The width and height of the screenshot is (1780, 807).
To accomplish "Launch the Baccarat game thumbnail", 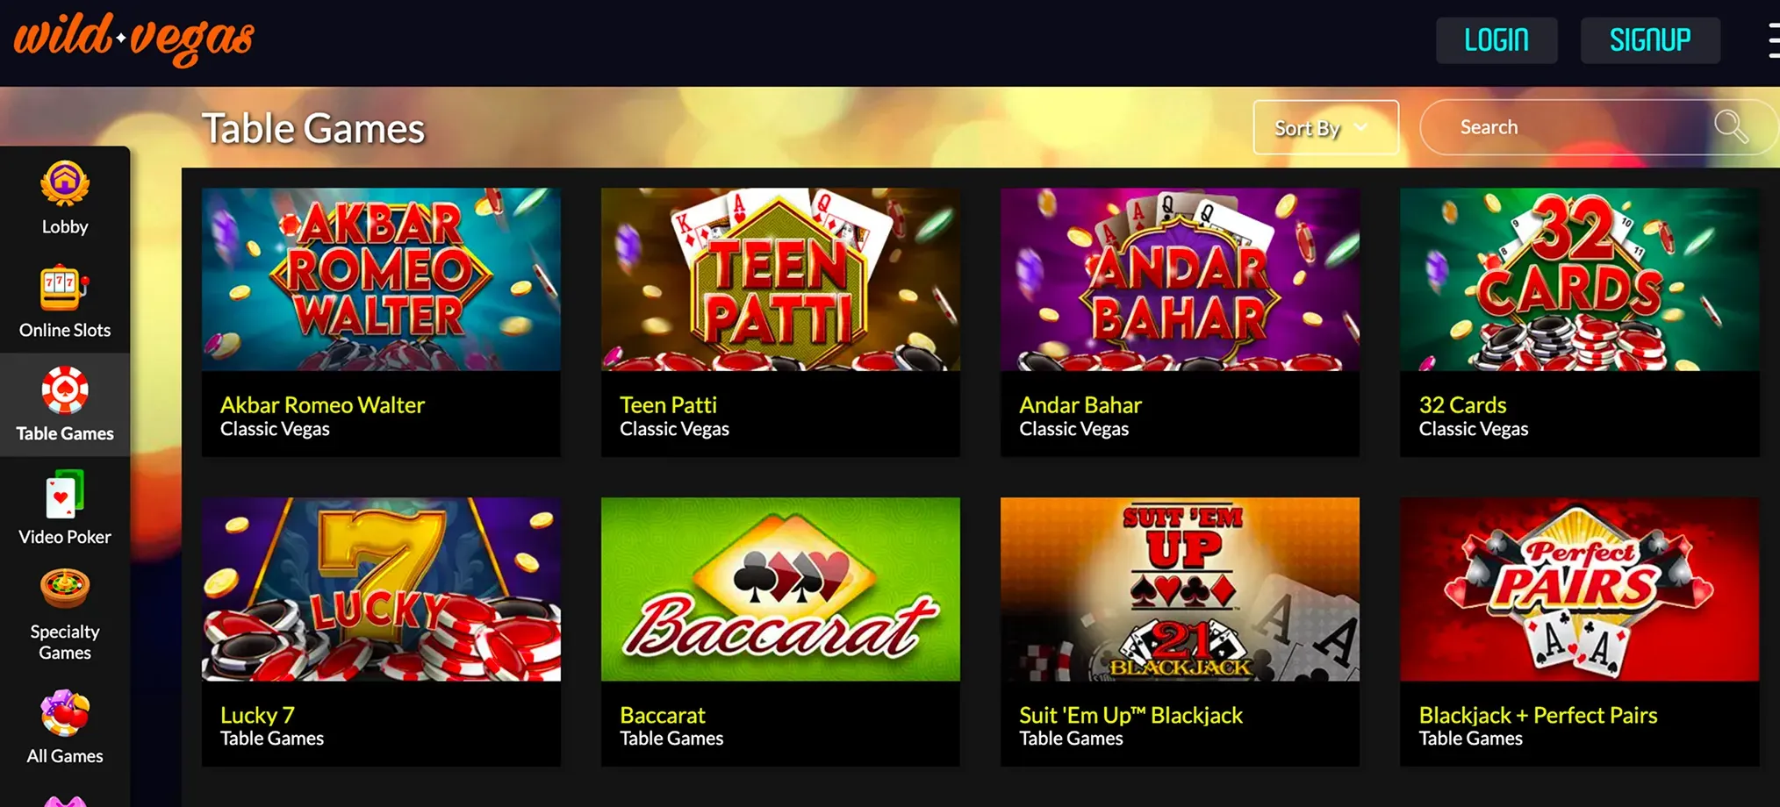I will click(780, 589).
